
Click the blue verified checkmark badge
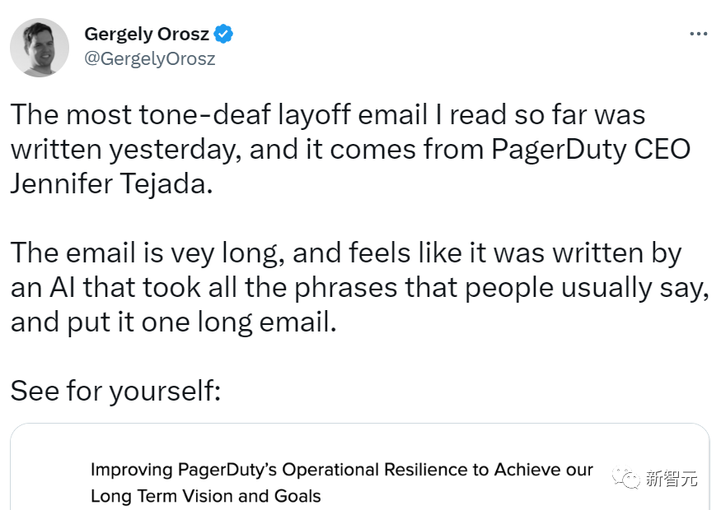[224, 35]
